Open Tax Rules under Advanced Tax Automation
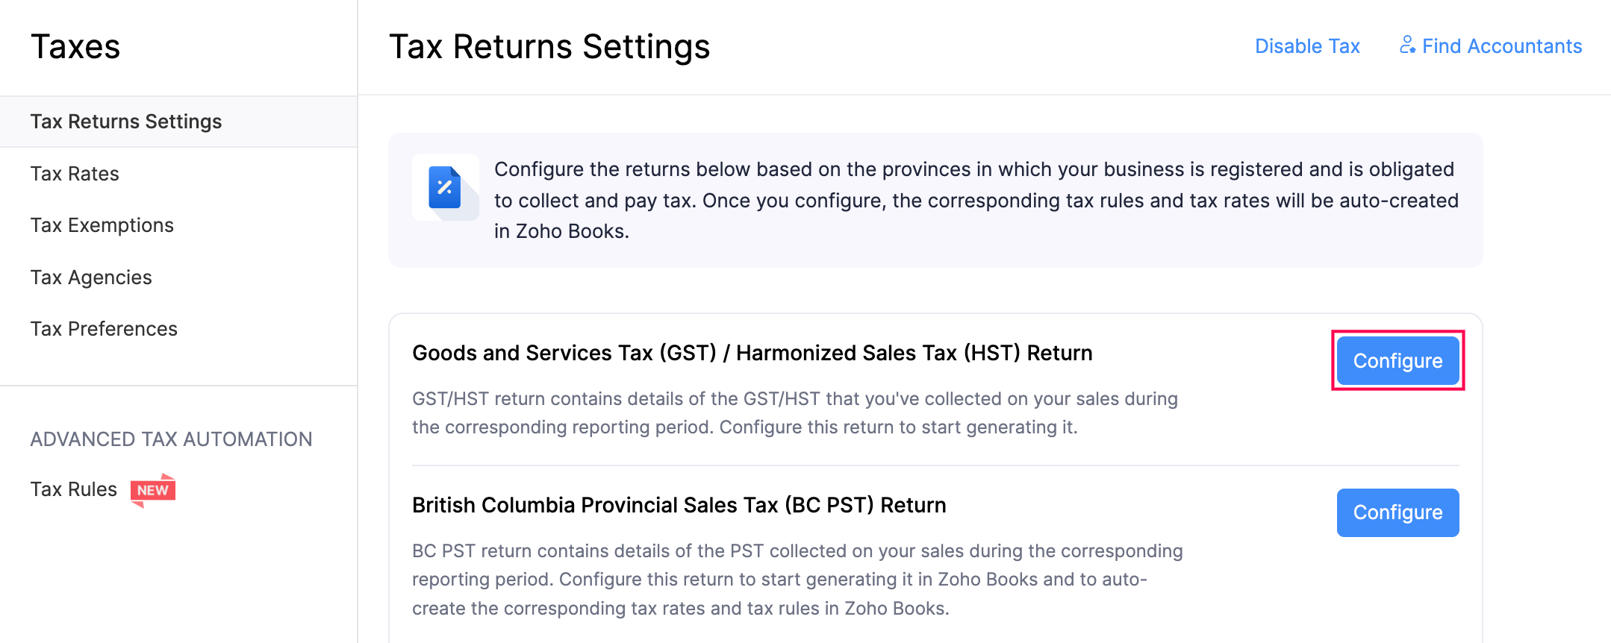This screenshot has height=643, width=1611. pos(73,489)
